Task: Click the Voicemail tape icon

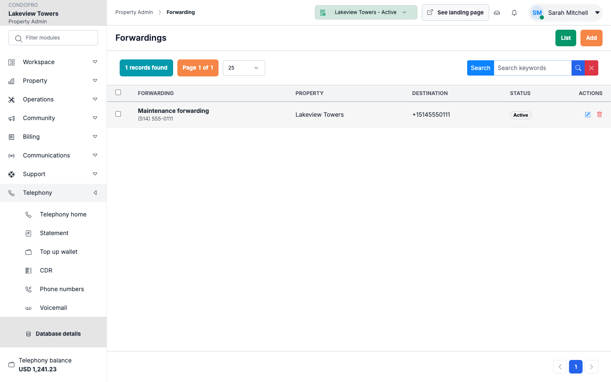Action: [28, 308]
